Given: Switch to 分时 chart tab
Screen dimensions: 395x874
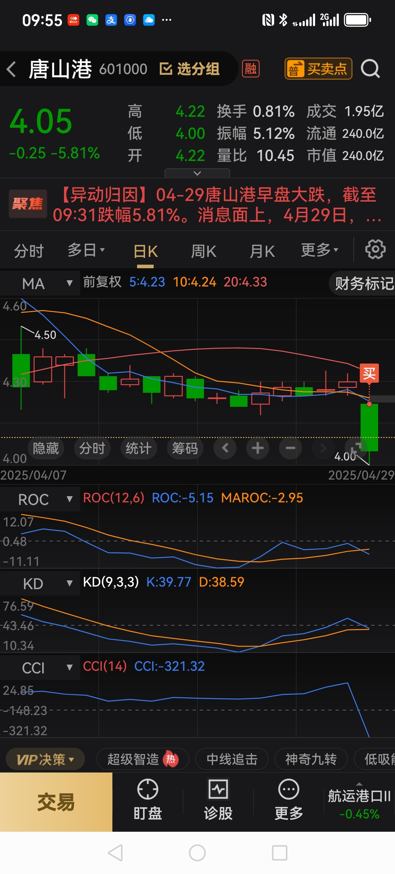Looking at the screenshot, I should click(x=29, y=251).
